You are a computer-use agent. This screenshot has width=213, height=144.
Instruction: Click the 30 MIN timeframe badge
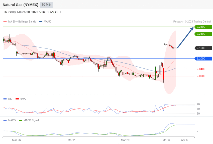(x=46, y=5)
